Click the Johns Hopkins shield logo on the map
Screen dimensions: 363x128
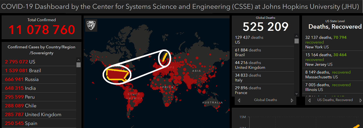tap(91, 25)
